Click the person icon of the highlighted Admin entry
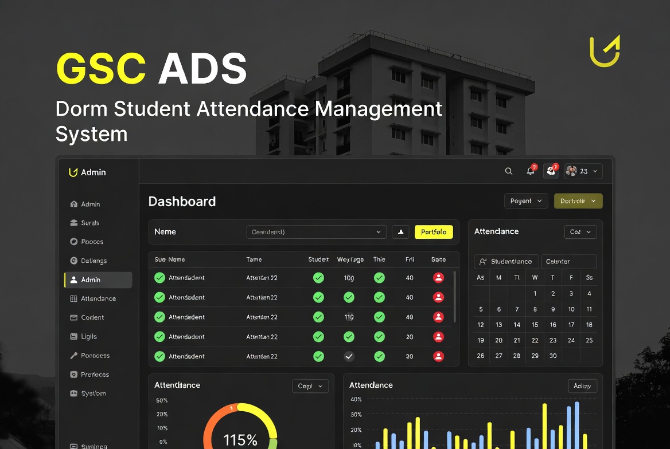 click(x=73, y=279)
